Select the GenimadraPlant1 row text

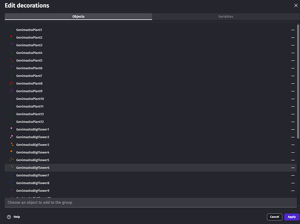tap(29, 30)
